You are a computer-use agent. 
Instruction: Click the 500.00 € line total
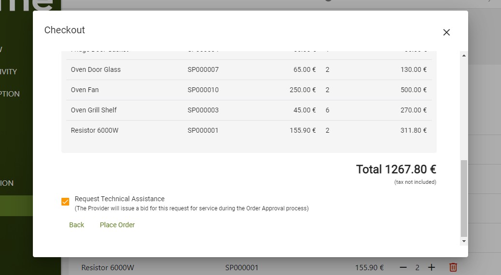pyautogui.click(x=413, y=90)
